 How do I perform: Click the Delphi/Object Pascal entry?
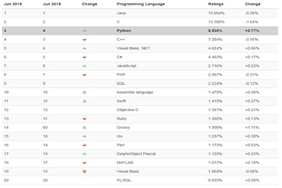click(136, 154)
